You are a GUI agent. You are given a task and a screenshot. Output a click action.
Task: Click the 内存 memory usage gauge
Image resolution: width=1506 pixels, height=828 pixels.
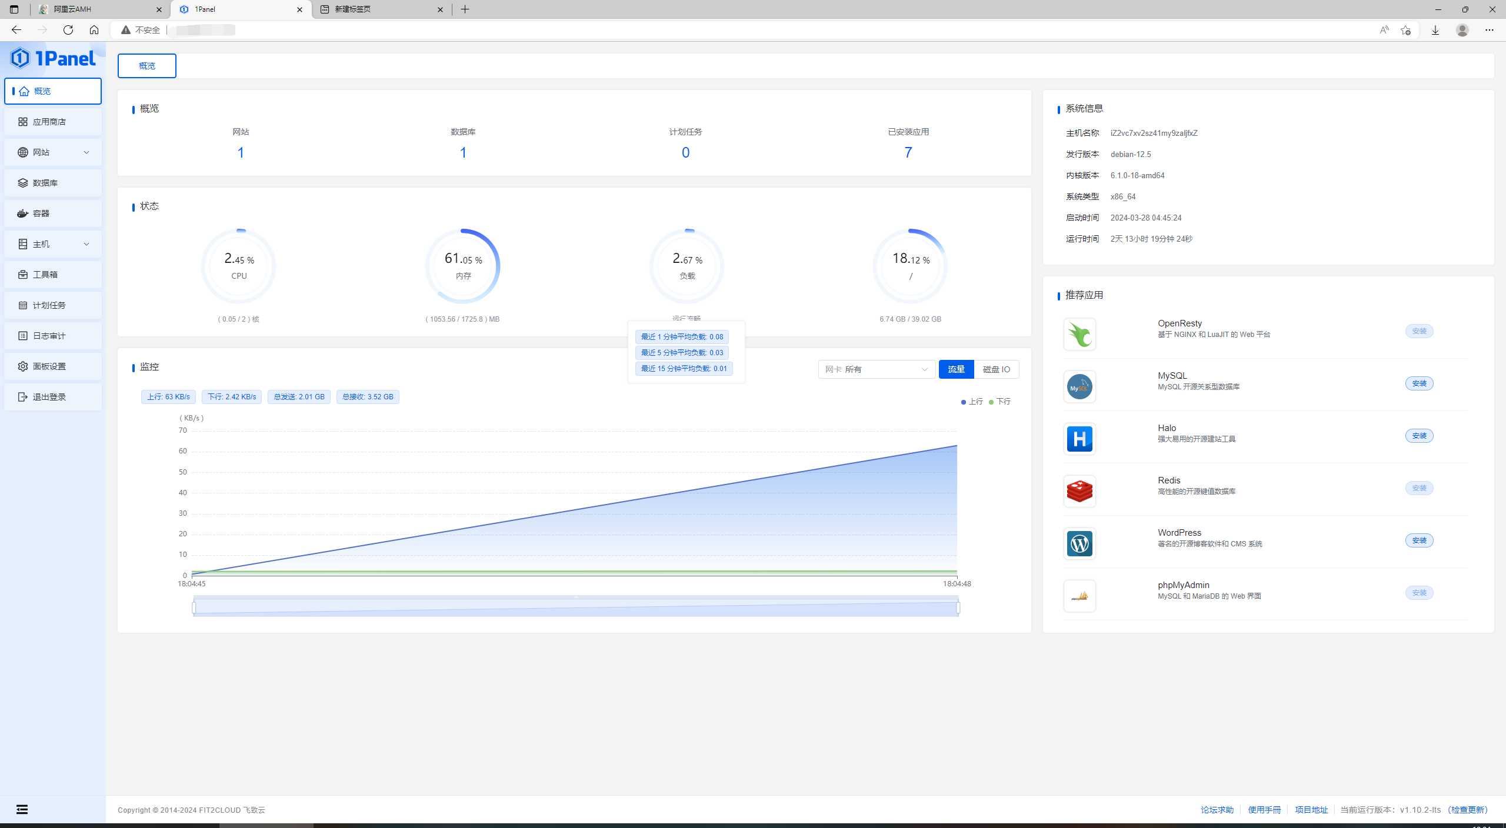coord(463,266)
